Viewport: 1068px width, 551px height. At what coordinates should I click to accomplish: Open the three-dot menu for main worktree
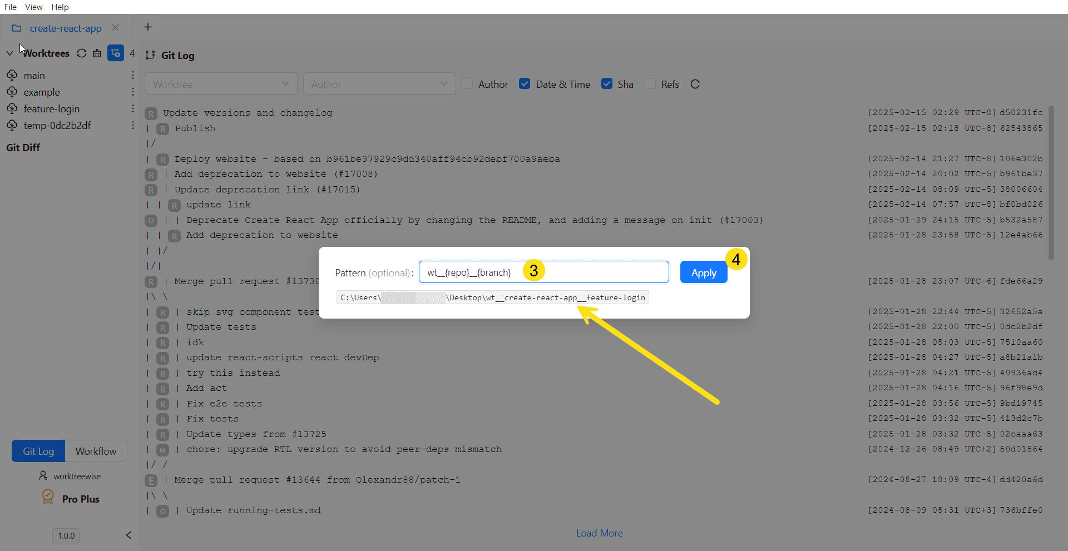pos(133,76)
